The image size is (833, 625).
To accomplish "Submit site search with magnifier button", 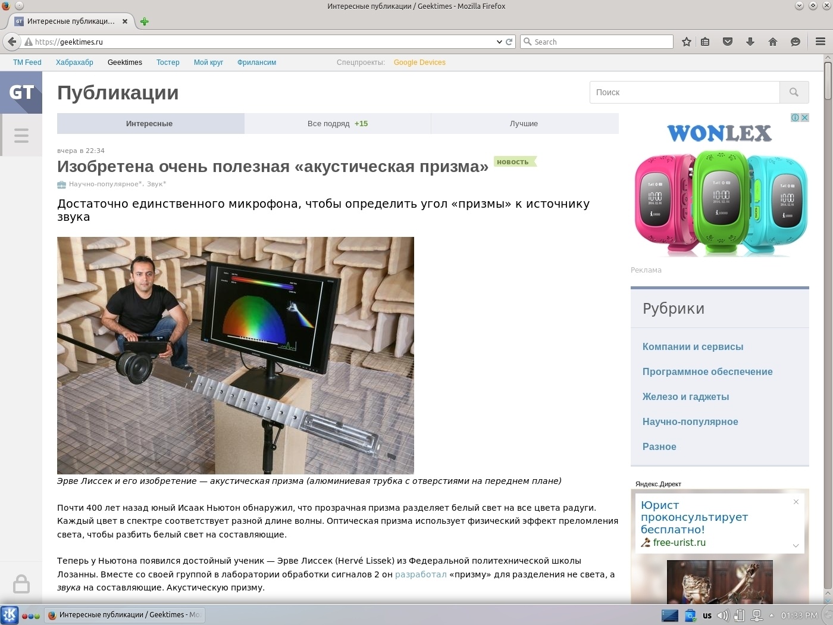I will click(x=794, y=92).
